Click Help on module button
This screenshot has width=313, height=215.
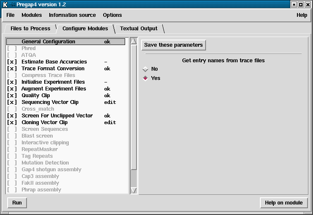pyautogui.click(x=284, y=203)
